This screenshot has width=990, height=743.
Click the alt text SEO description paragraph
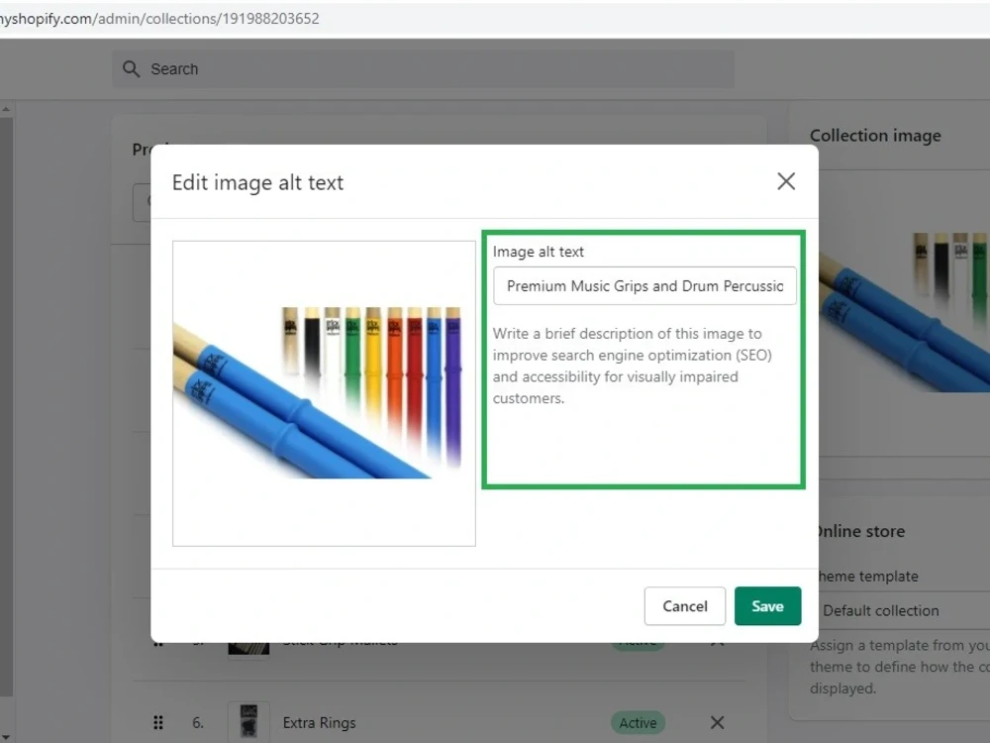(x=632, y=366)
